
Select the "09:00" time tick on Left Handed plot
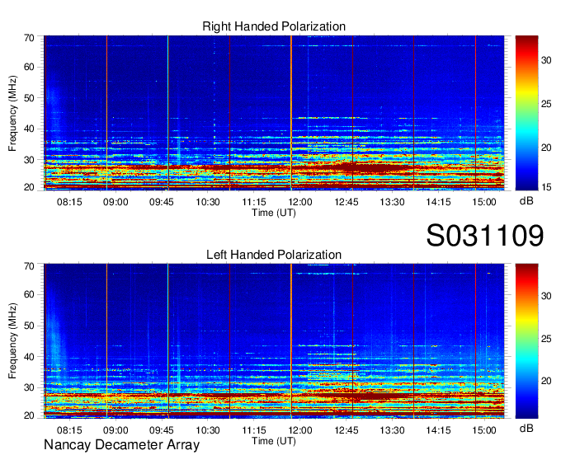[115, 430]
